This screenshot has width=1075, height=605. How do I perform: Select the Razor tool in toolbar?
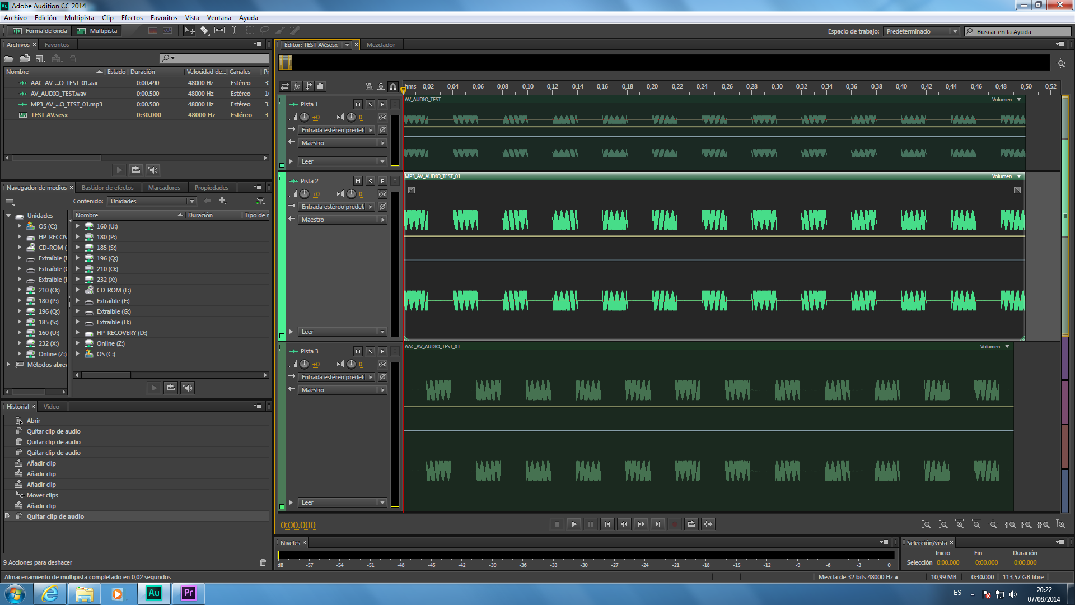click(204, 31)
